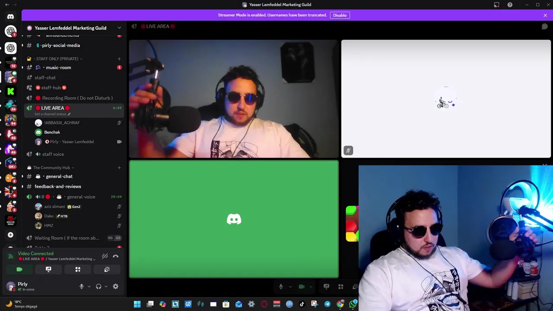Launch Opera from the taskbar
553x311 pixels.
pyautogui.click(x=264, y=304)
